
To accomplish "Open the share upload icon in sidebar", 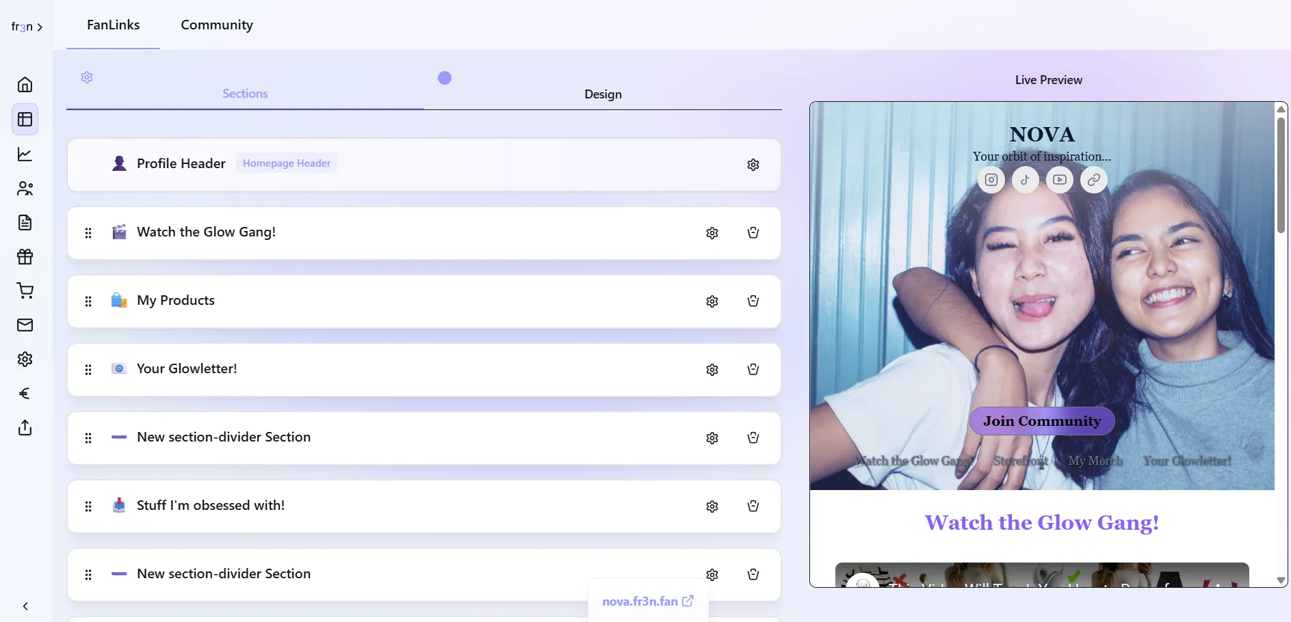I will click(x=25, y=427).
